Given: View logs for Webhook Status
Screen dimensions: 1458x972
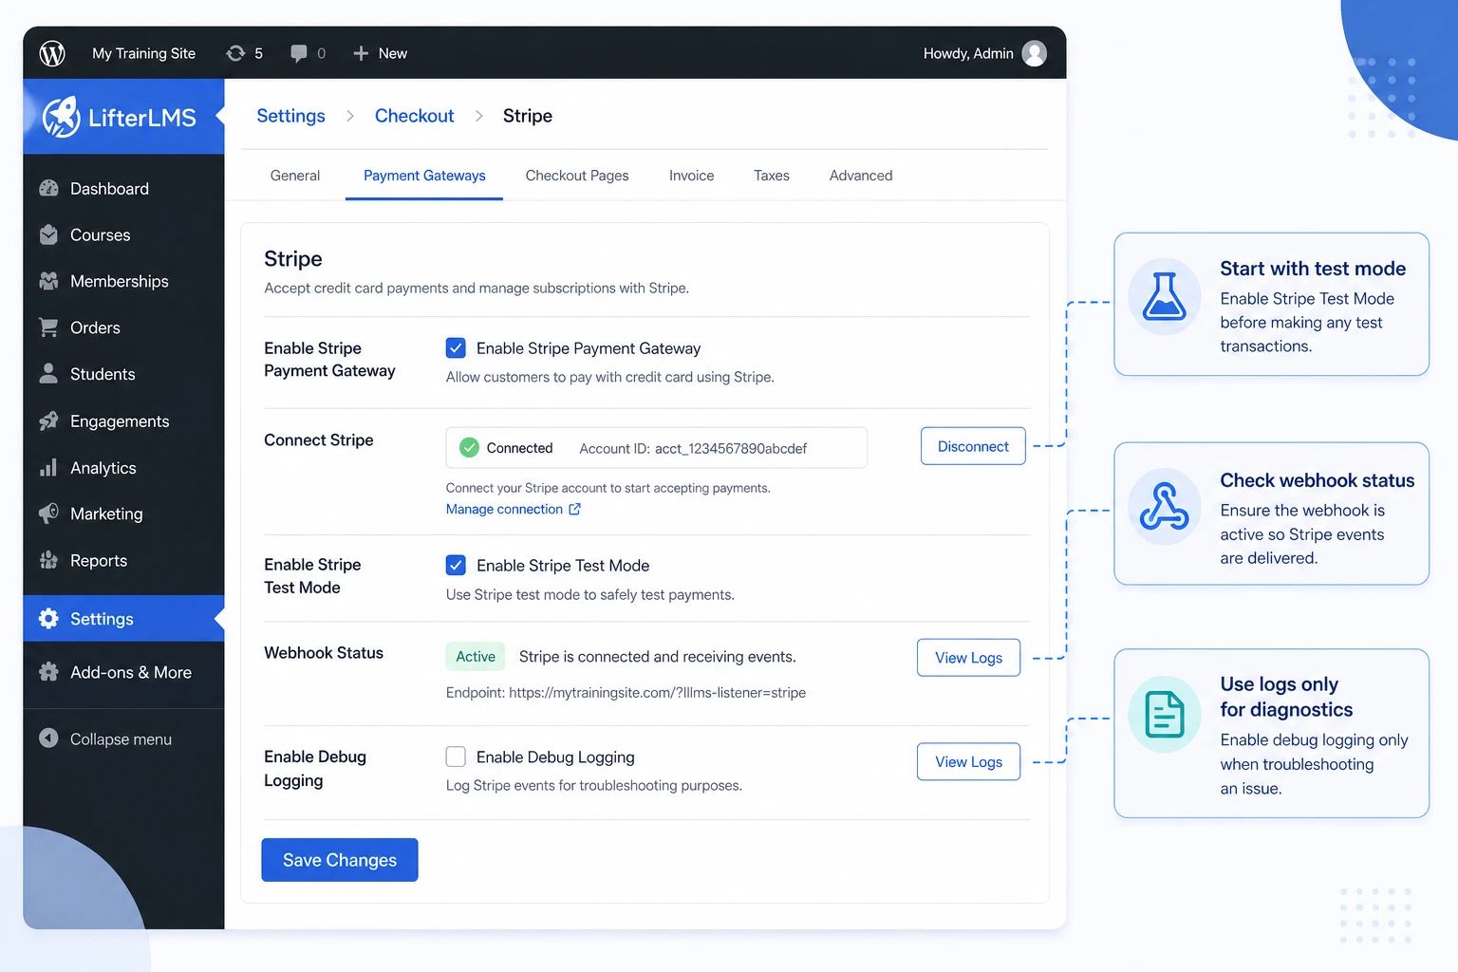Looking at the screenshot, I should [x=968, y=657].
